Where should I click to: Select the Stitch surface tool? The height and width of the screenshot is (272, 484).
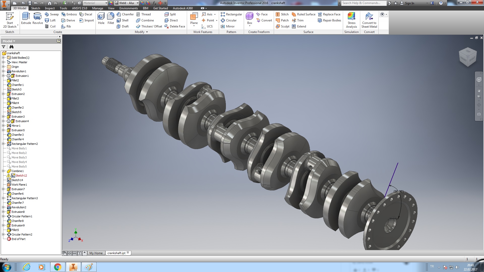tap(282, 14)
